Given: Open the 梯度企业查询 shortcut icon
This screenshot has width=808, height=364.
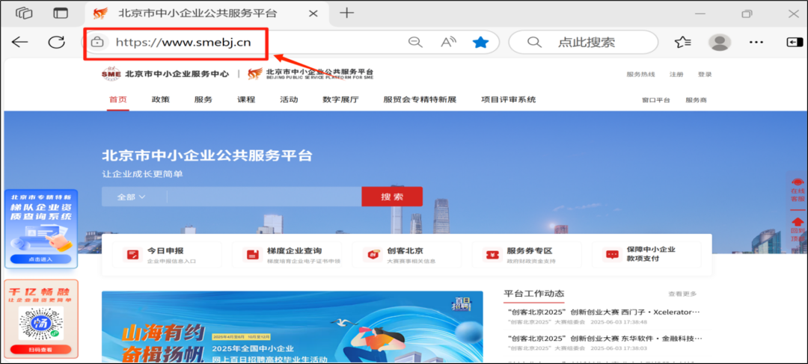Looking at the screenshot, I should [253, 254].
